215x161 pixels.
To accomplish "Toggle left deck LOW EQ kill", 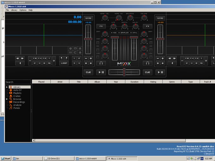I will (x=98, y=57).
